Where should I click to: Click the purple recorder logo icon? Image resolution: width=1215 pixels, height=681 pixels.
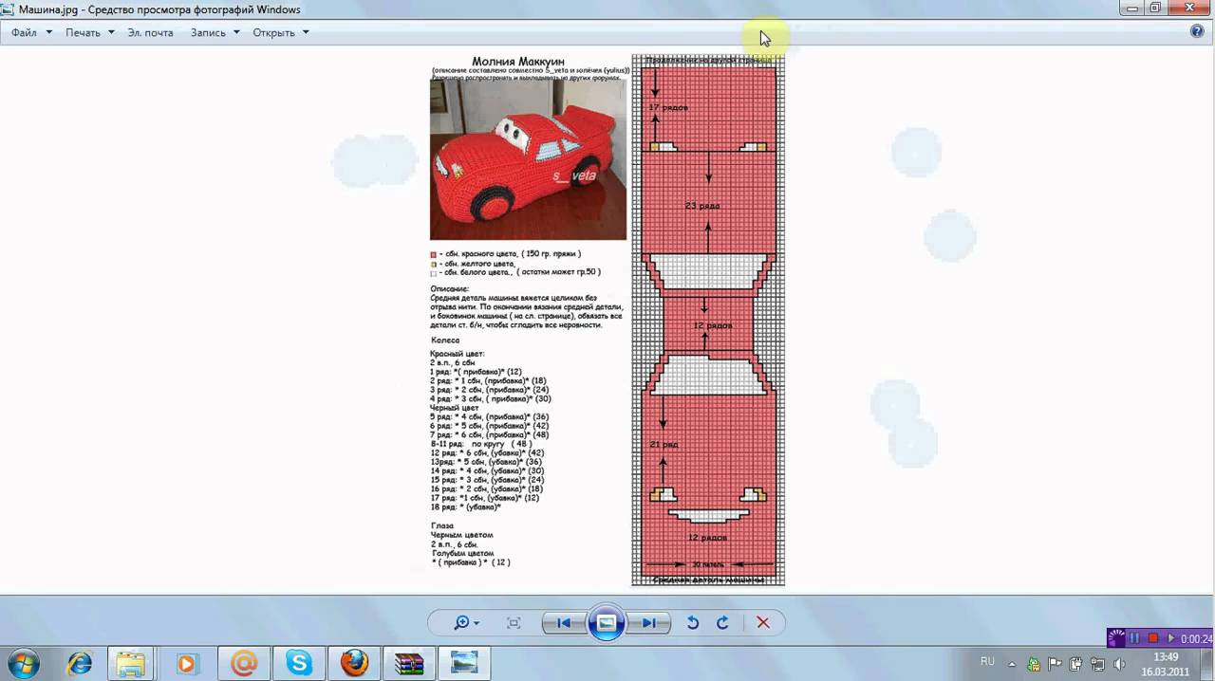tap(1117, 638)
